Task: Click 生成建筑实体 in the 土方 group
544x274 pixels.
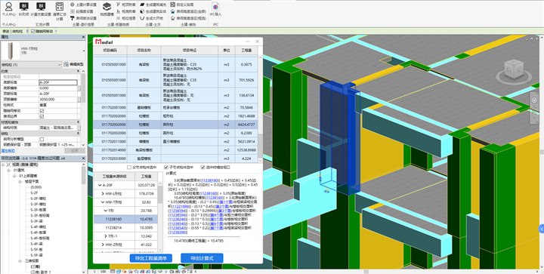Action: tap(153, 11)
